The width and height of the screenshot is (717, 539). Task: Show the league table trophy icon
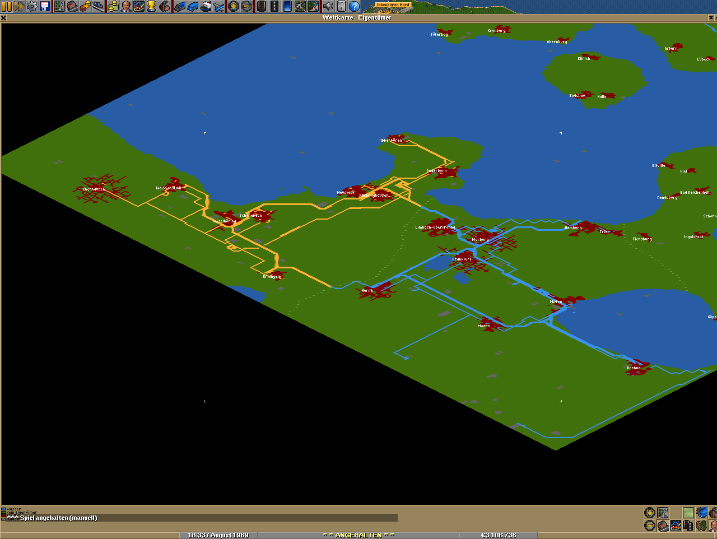point(151,6)
